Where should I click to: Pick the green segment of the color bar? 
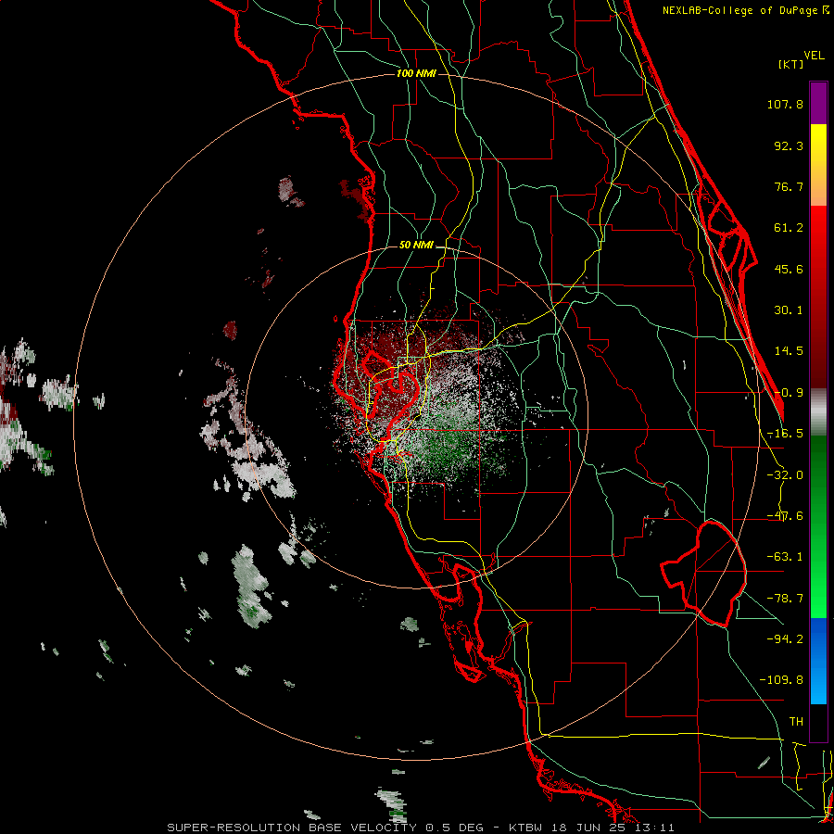pyautogui.click(x=818, y=526)
